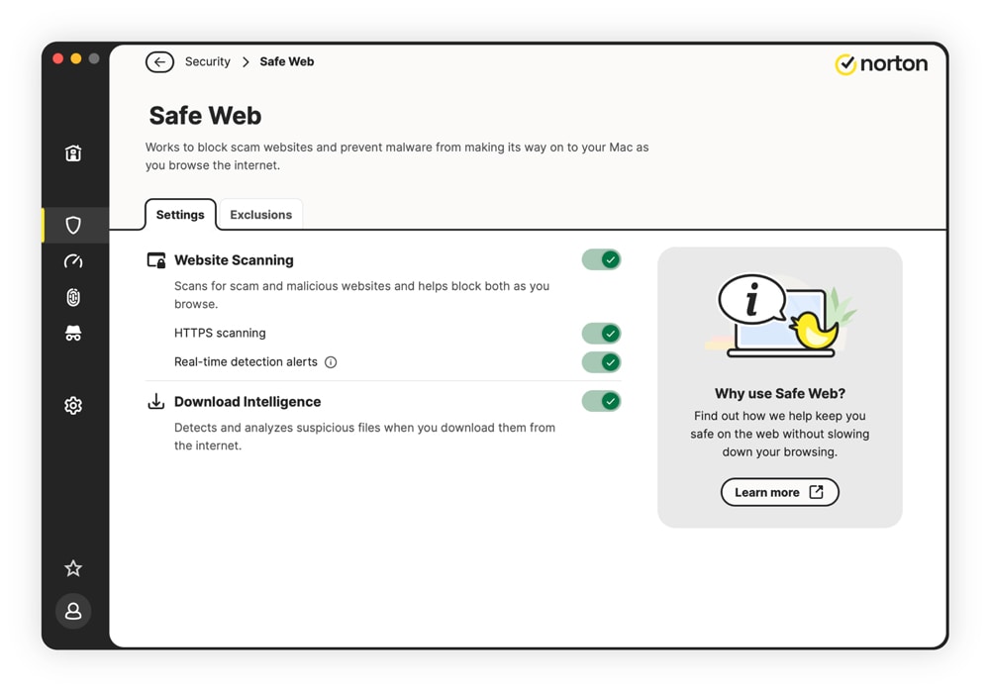This screenshot has width=990, height=691.
Task: Open Settings via the gear icon
Action: click(x=73, y=405)
